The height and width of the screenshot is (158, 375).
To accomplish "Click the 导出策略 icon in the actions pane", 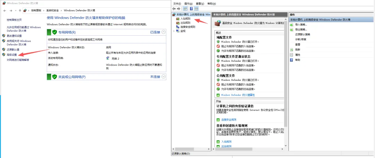I will (x=292, y=29).
